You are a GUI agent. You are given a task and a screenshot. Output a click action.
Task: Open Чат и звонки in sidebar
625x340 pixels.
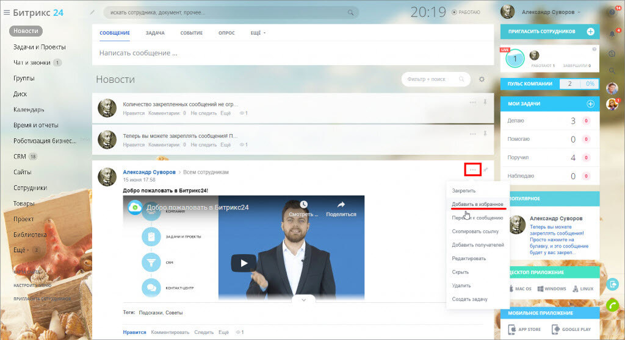pyautogui.click(x=32, y=63)
